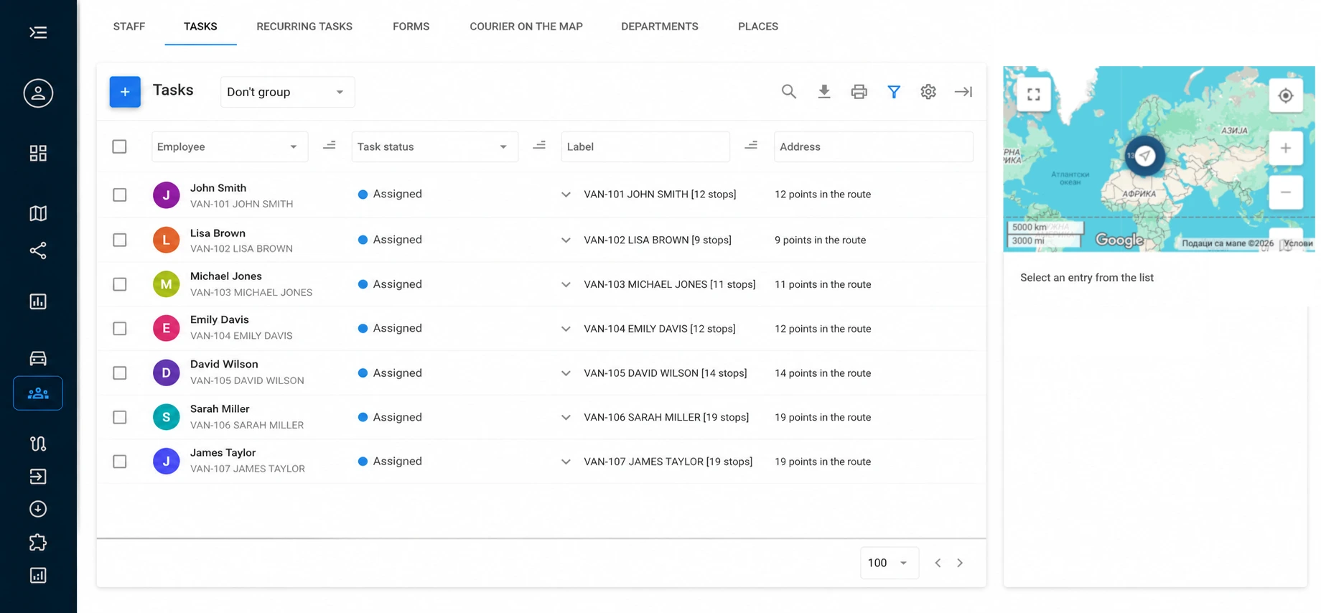Expand the VAN-107 JAMES TAYLOR row chevron
This screenshot has width=1321, height=613.
click(x=566, y=462)
